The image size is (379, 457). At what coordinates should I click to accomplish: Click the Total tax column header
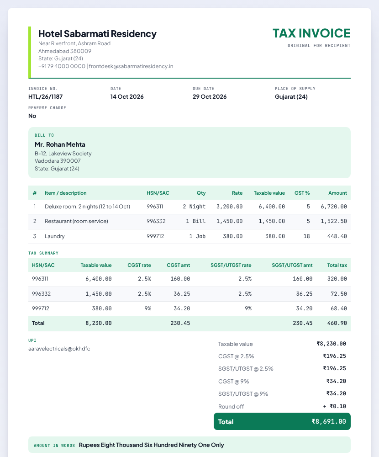[x=337, y=265]
